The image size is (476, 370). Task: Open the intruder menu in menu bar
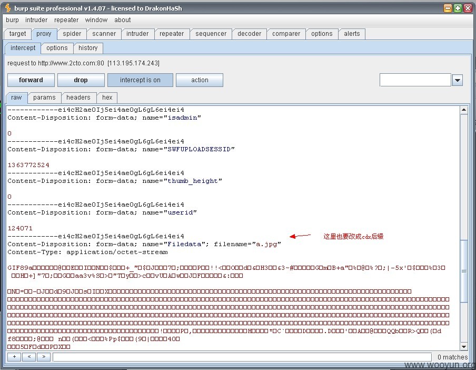[x=36, y=20]
